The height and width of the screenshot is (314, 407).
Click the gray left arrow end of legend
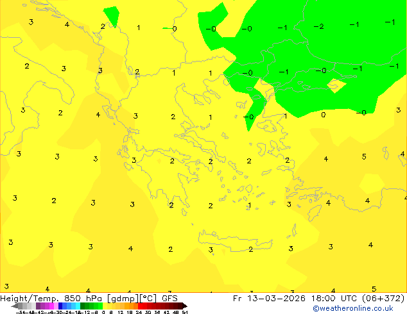(x=15, y=306)
